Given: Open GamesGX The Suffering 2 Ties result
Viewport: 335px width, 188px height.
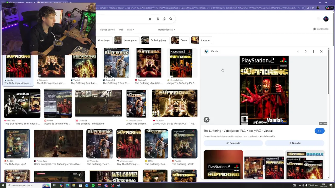Looking at the screenshot, I should pyautogui.click(x=116, y=67).
